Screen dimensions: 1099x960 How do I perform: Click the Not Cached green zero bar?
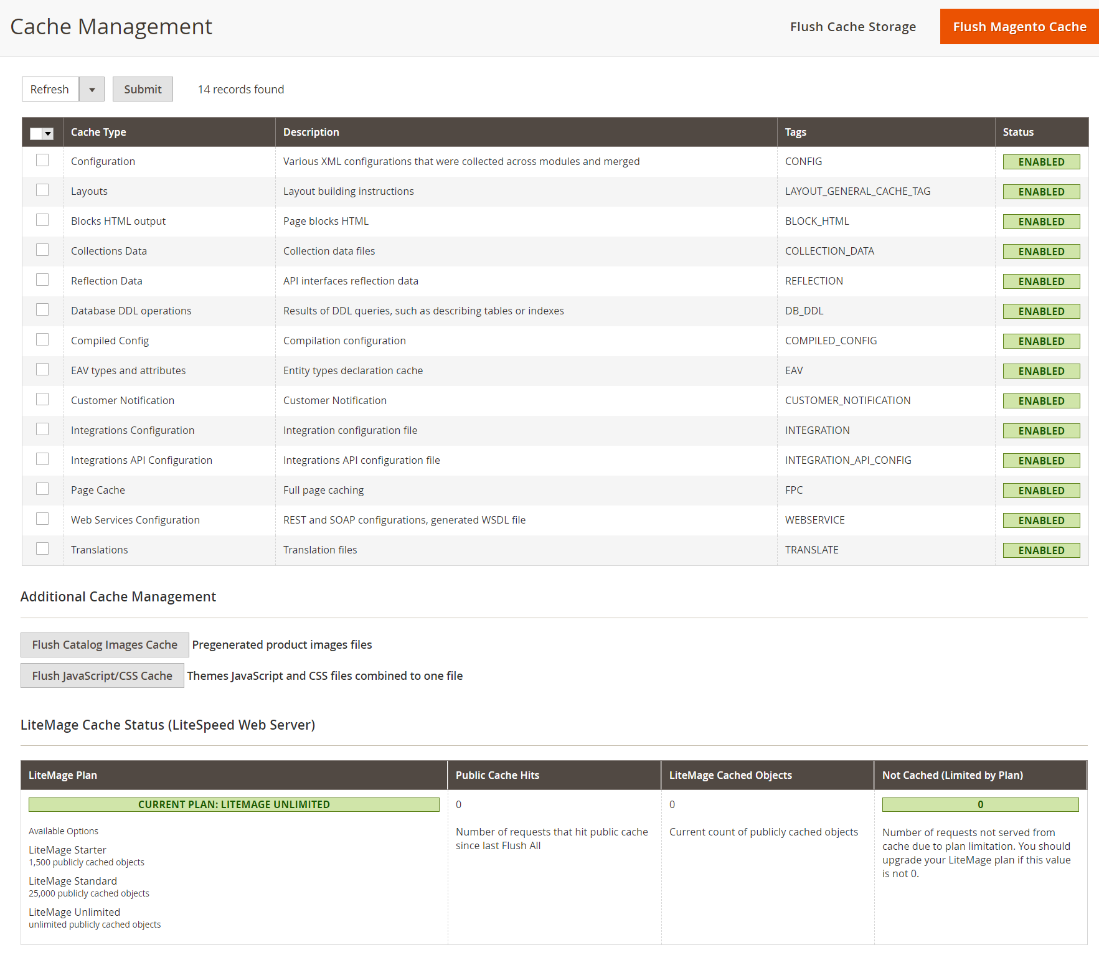click(x=980, y=805)
